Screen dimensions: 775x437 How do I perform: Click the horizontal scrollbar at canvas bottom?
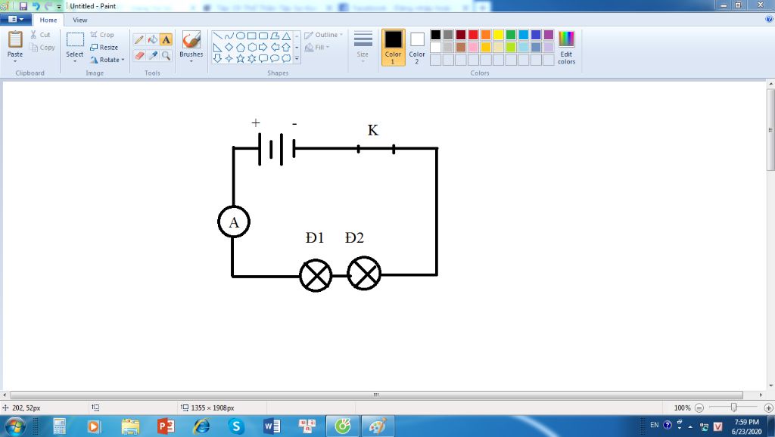[x=376, y=395]
